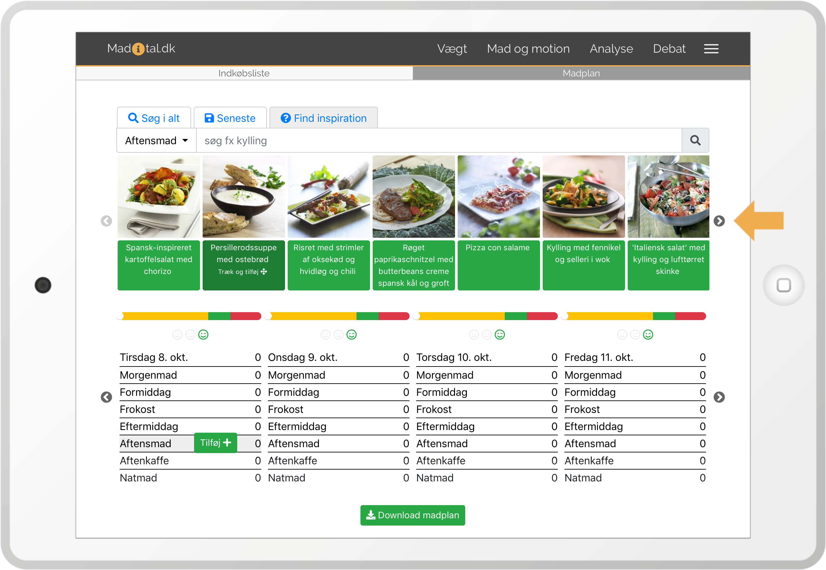This screenshot has width=826, height=570.
Task: Select Aftensmad row under Onsdag 9. okt.
Action: click(x=339, y=444)
